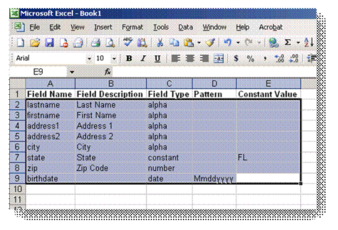Center the cell text
The height and width of the screenshot is (230, 338).
click(190, 58)
